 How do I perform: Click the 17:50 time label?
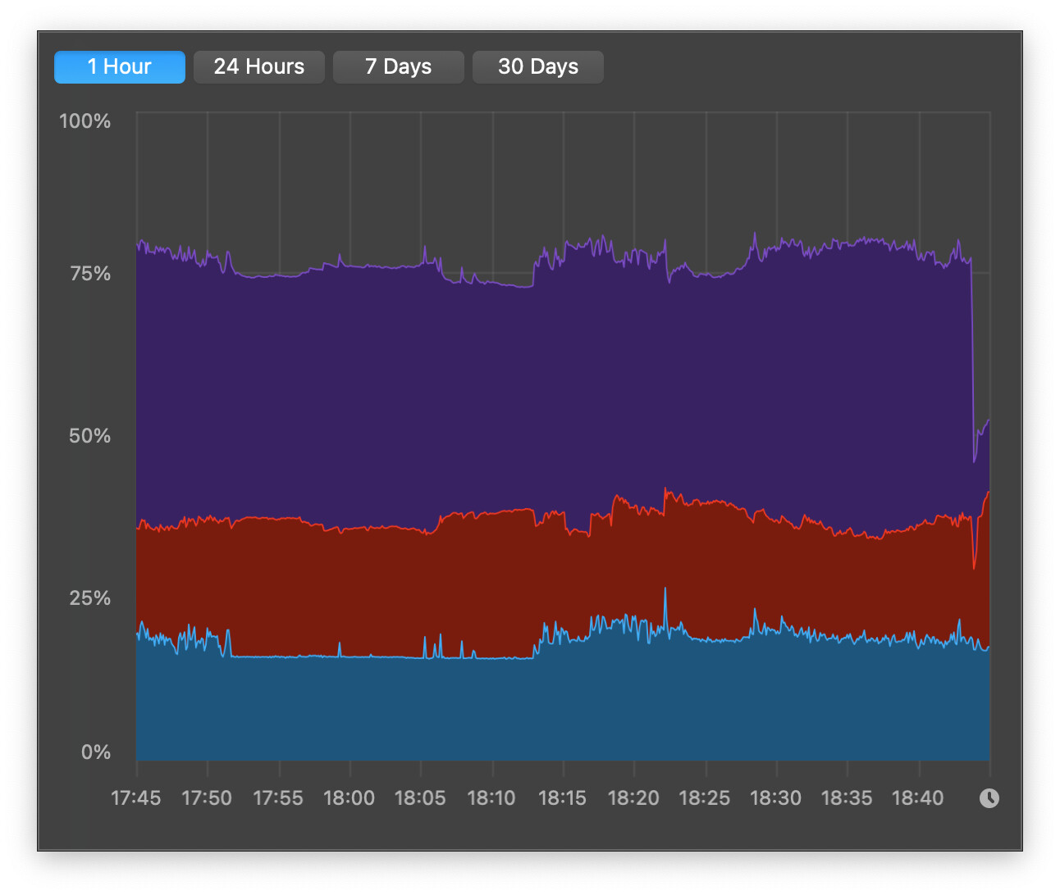coord(207,798)
